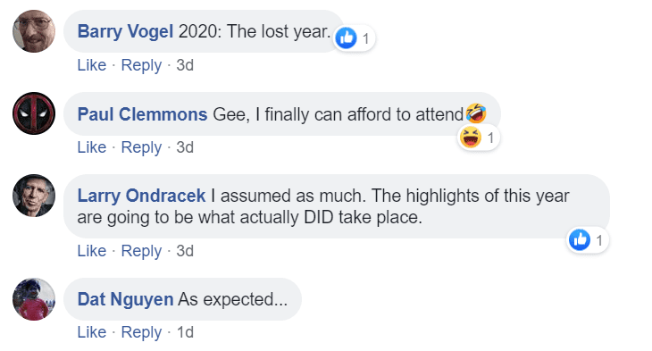Like Paul Clemmons' comment
The width and height of the screenshot is (652, 351).
(x=92, y=147)
